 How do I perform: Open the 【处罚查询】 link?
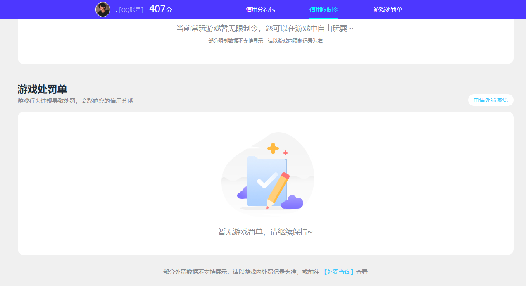pos(338,272)
